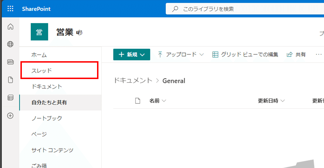Click the Teams icon beside 営業
Viewport: 324px width, 168px height.
[79, 33]
